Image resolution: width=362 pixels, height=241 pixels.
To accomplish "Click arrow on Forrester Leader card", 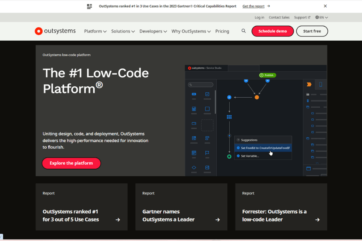I will [x=317, y=220].
